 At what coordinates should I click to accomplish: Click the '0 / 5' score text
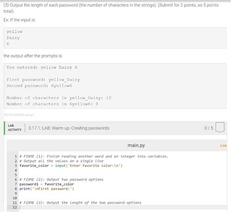(209, 128)
